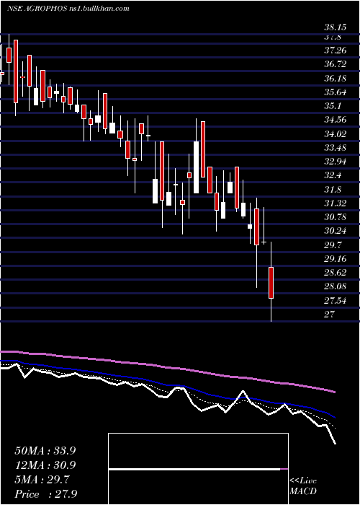This screenshot has height=505, width=360.
Task: Click the 35.1 price level label
Action: tap(333, 106)
